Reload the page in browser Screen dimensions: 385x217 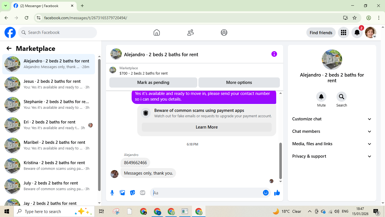click(26, 18)
